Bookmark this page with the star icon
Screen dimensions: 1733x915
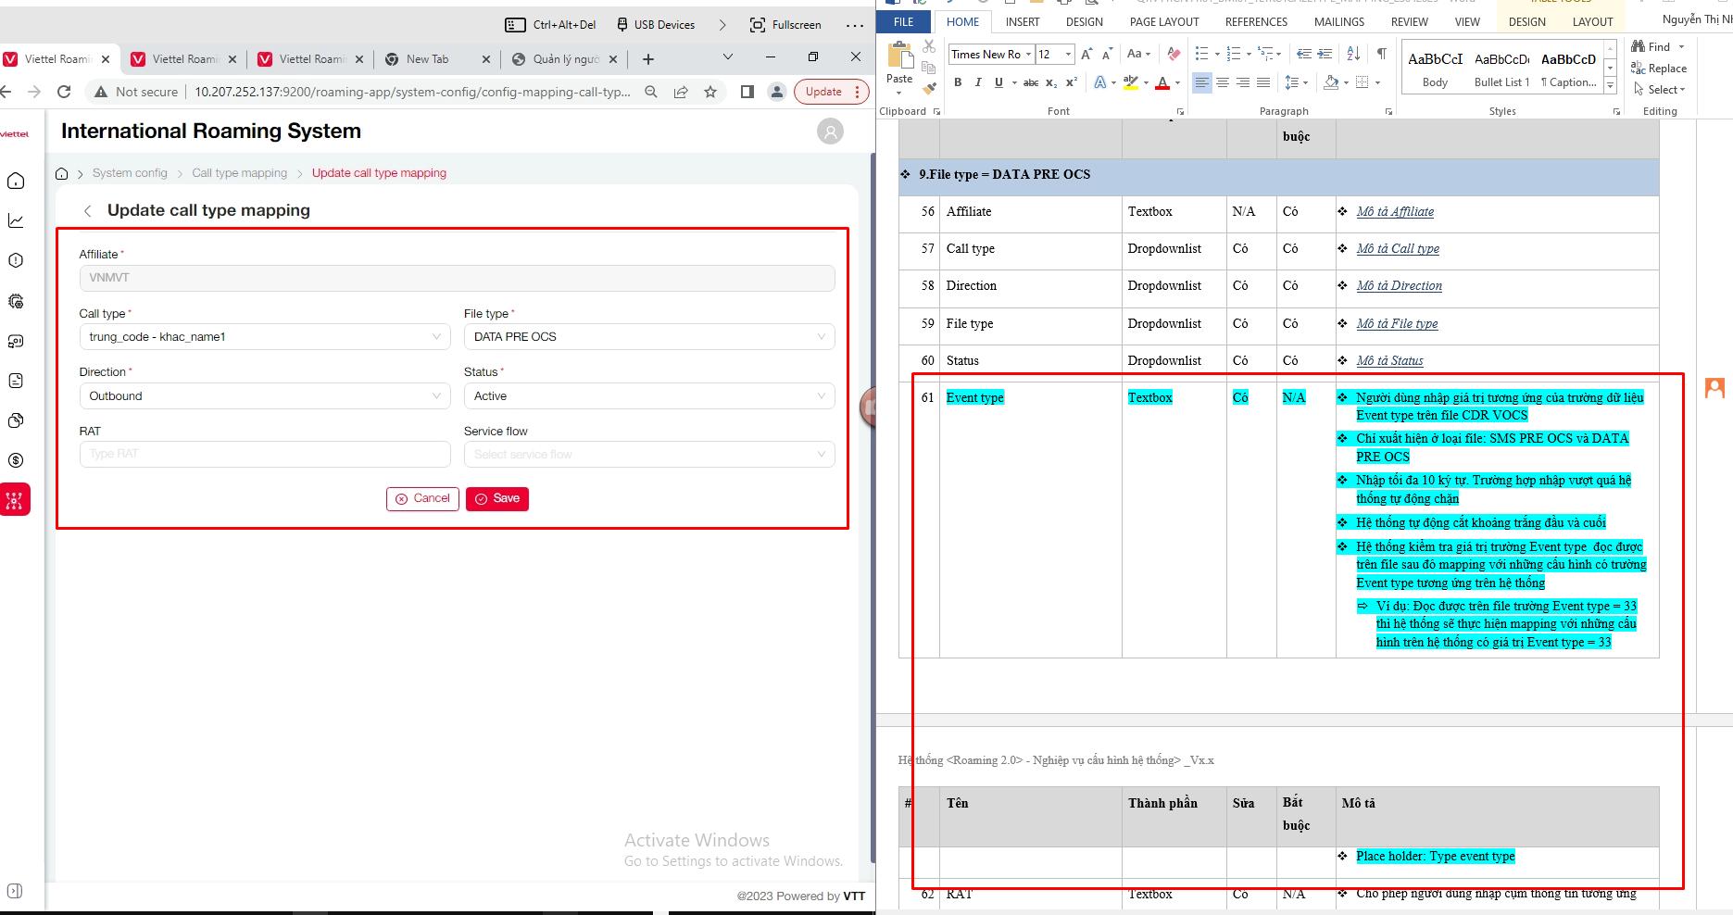coord(710,92)
